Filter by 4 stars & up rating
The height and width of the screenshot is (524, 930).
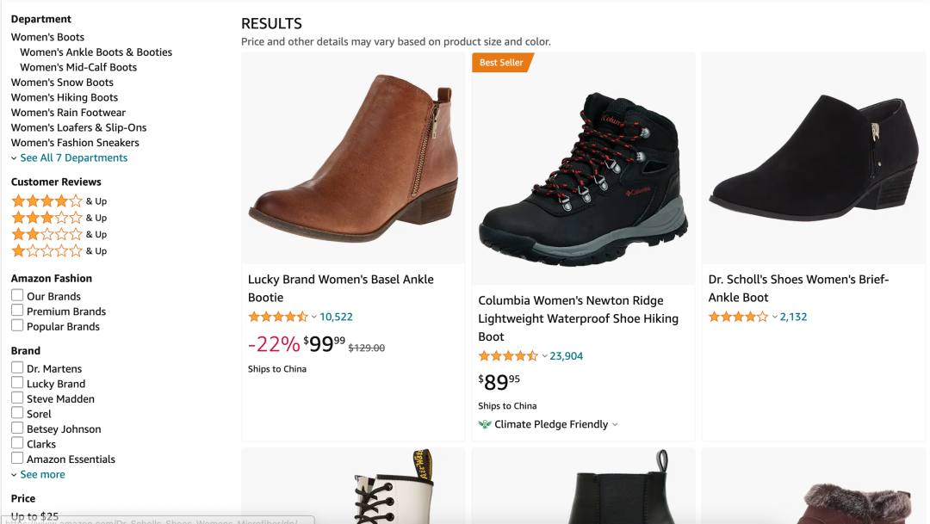[47, 201]
